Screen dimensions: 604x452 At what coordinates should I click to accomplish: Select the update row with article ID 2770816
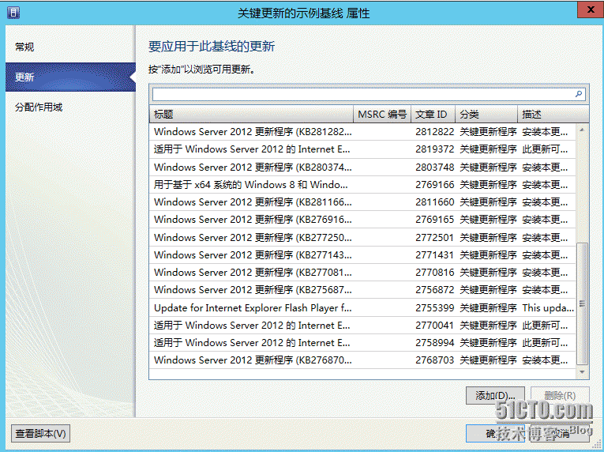click(362, 273)
